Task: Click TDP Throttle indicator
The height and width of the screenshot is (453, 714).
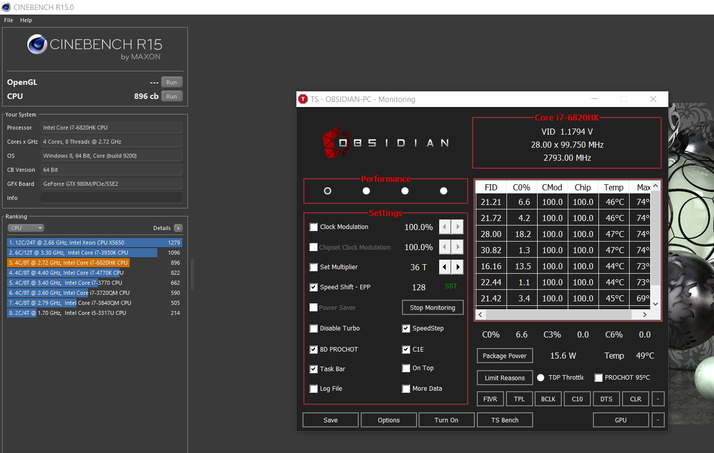Action: [x=541, y=378]
